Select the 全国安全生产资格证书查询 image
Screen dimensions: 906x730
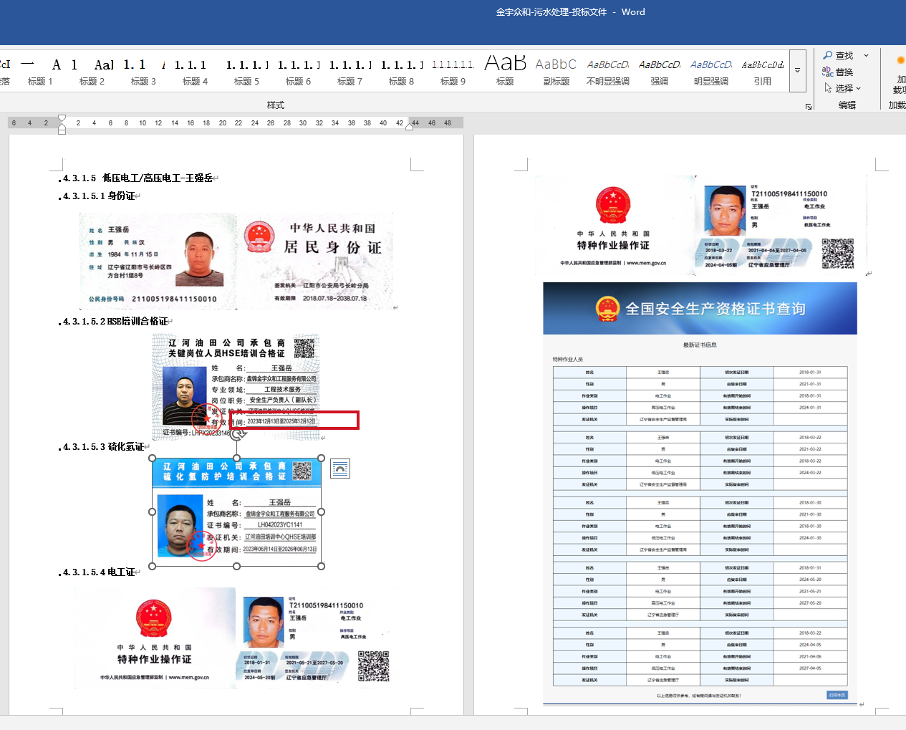(x=700, y=494)
